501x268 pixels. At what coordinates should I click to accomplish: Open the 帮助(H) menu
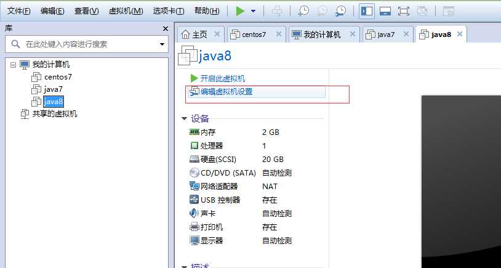207,11
